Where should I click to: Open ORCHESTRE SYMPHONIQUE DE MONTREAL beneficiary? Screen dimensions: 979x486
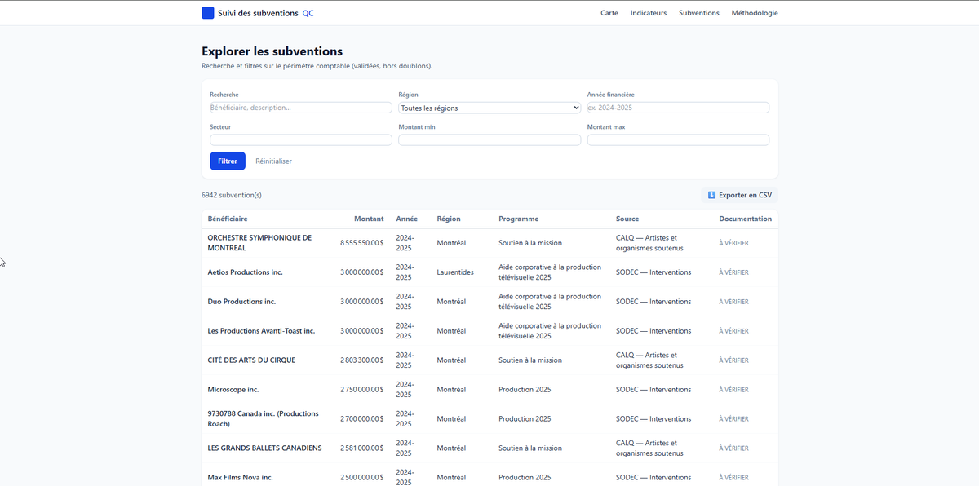pos(259,243)
